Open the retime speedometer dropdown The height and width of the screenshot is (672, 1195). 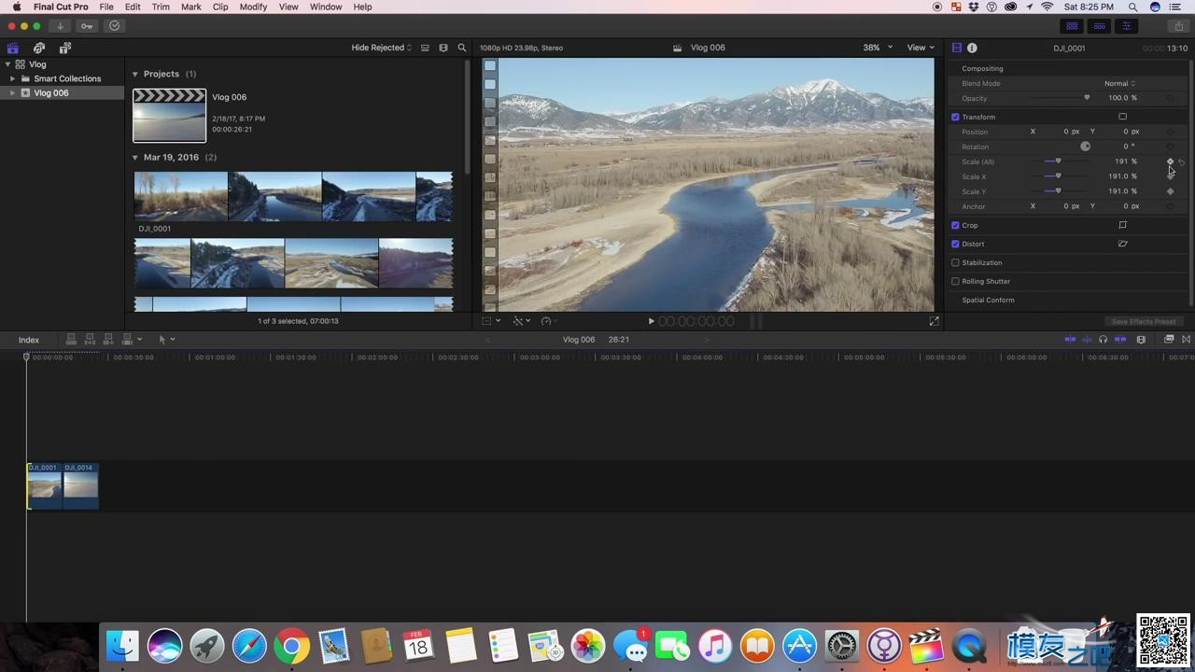click(x=549, y=321)
